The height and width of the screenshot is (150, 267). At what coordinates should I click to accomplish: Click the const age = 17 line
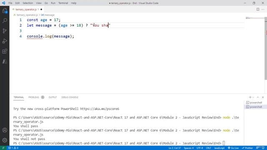pos(43,20)
